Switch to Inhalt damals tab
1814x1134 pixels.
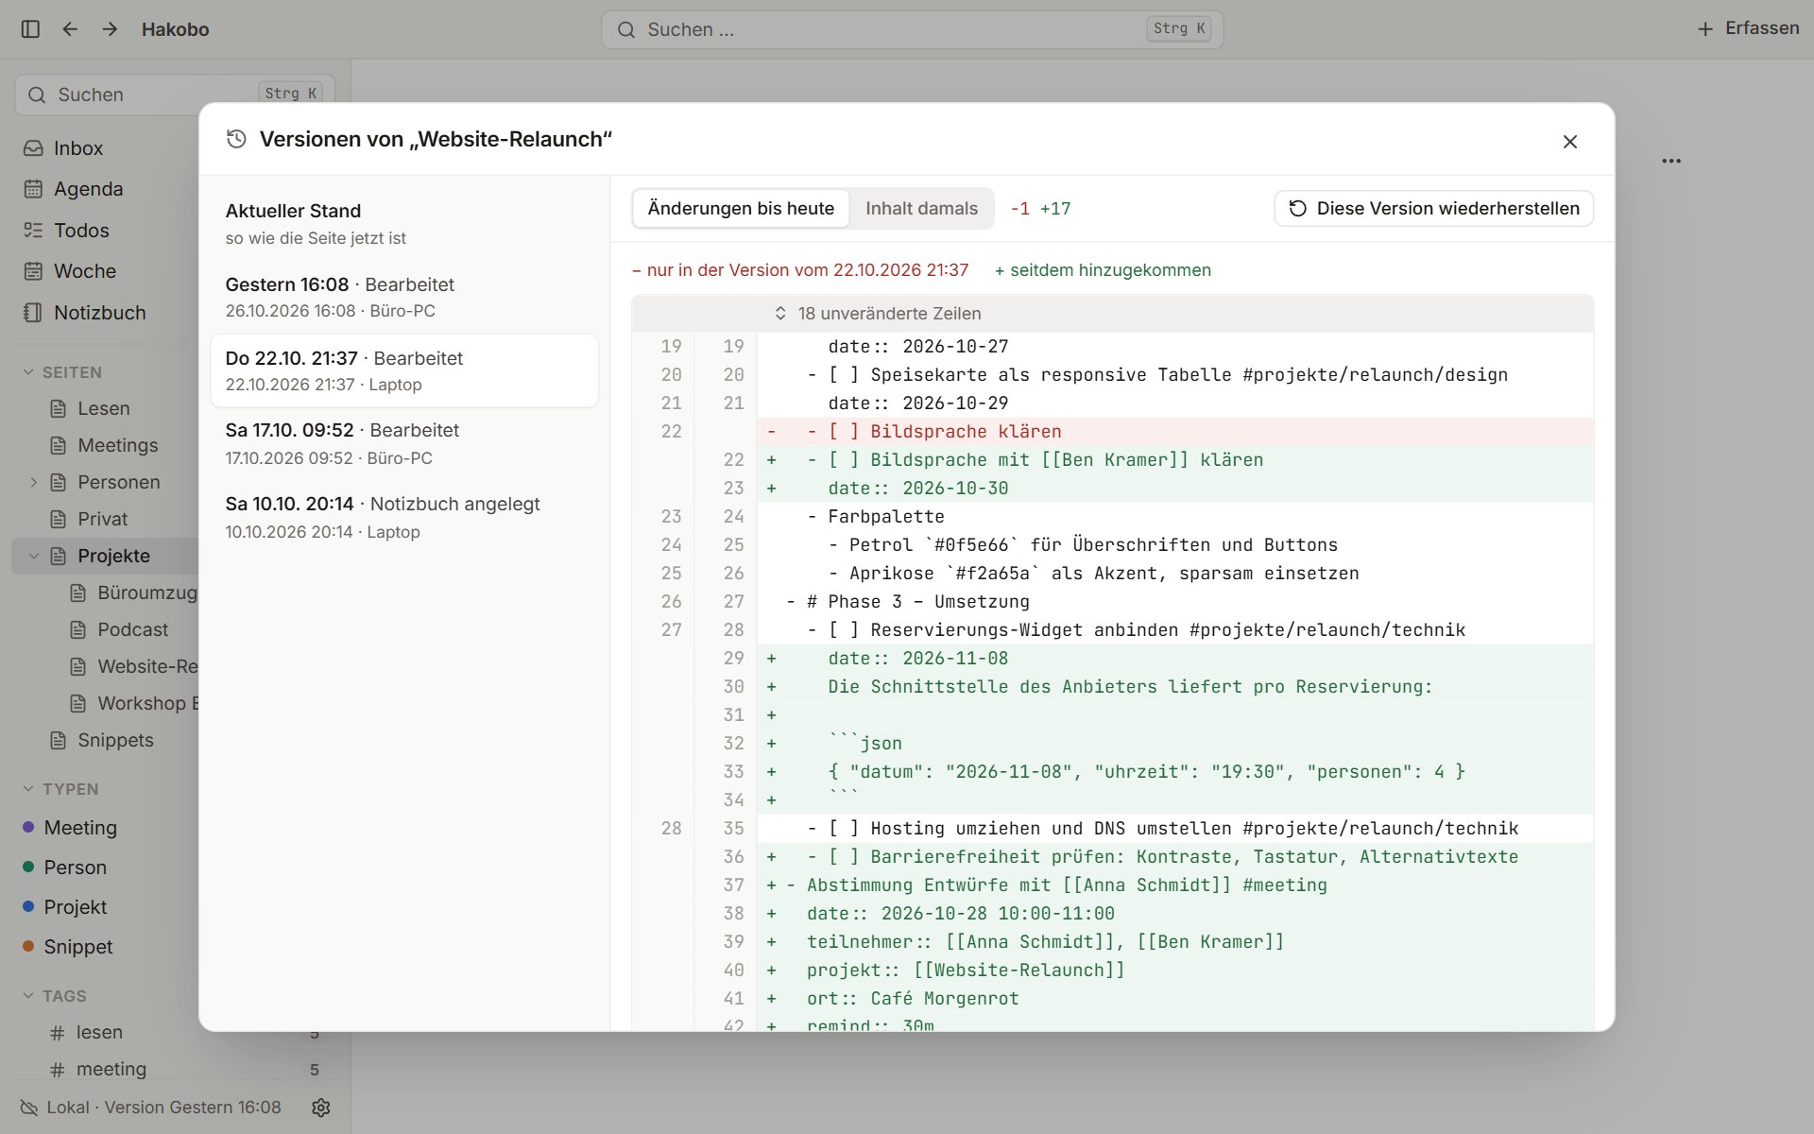coord(921,208)
